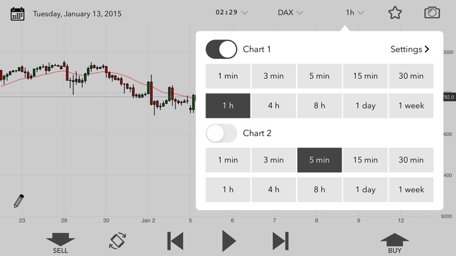456x256 pixels.
Task: Skip back to previous bar
Action: pos(175,241)
